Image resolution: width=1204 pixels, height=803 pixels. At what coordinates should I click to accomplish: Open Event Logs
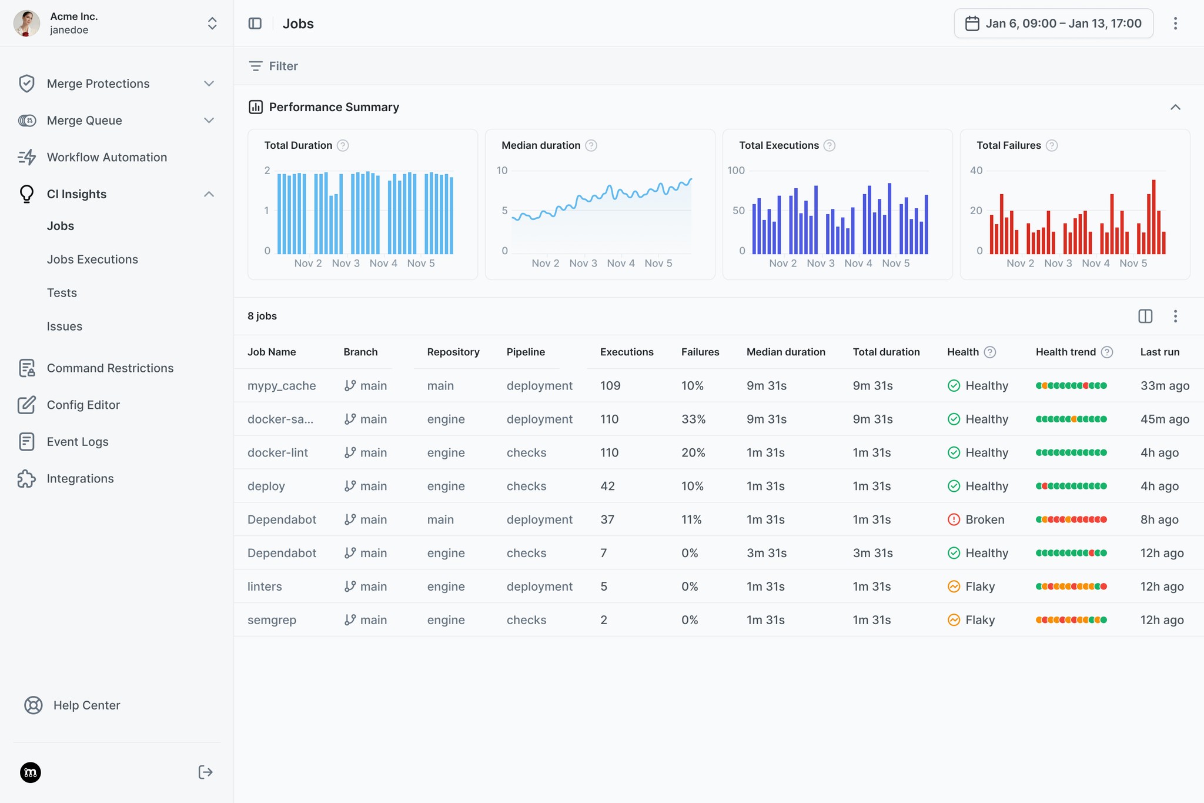[78, 441]
